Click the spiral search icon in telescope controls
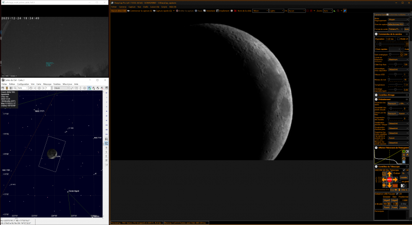The width and height of the screenshot is (412, 225). click(x=384, y=174)
